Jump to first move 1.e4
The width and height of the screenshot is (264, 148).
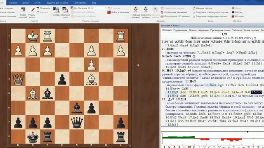click(x=165, y=42)
